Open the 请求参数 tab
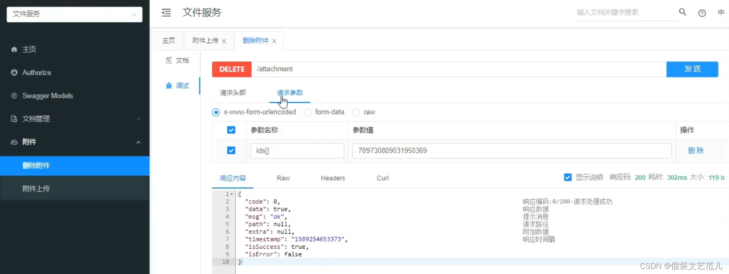The width and height of the screenshot is (729, 274). pos(290,93)
